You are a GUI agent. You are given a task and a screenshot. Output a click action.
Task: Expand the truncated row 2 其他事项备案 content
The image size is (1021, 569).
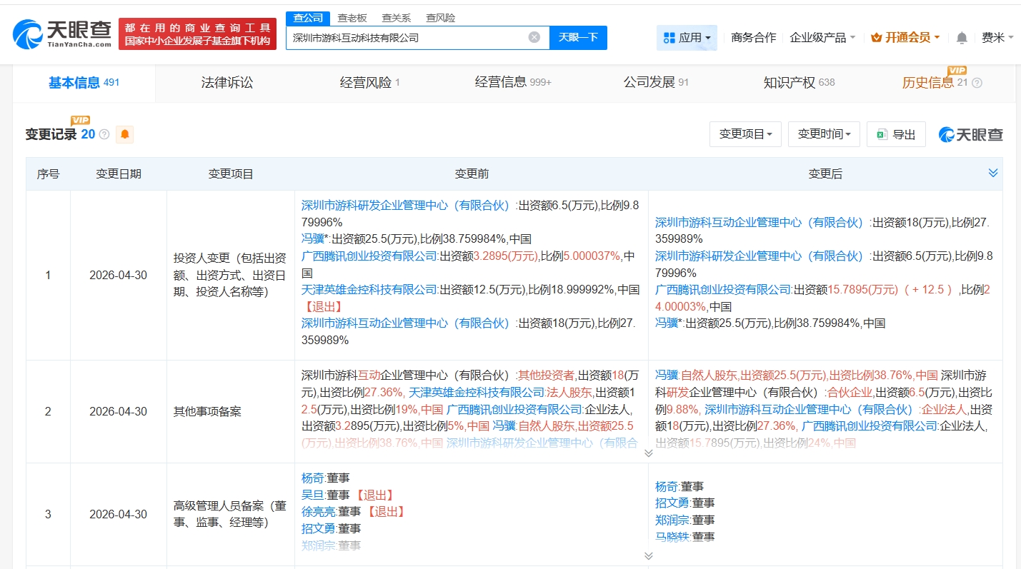click(x=648, y=453)
